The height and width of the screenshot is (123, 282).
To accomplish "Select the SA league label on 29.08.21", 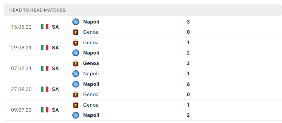I will pos(55,48).
